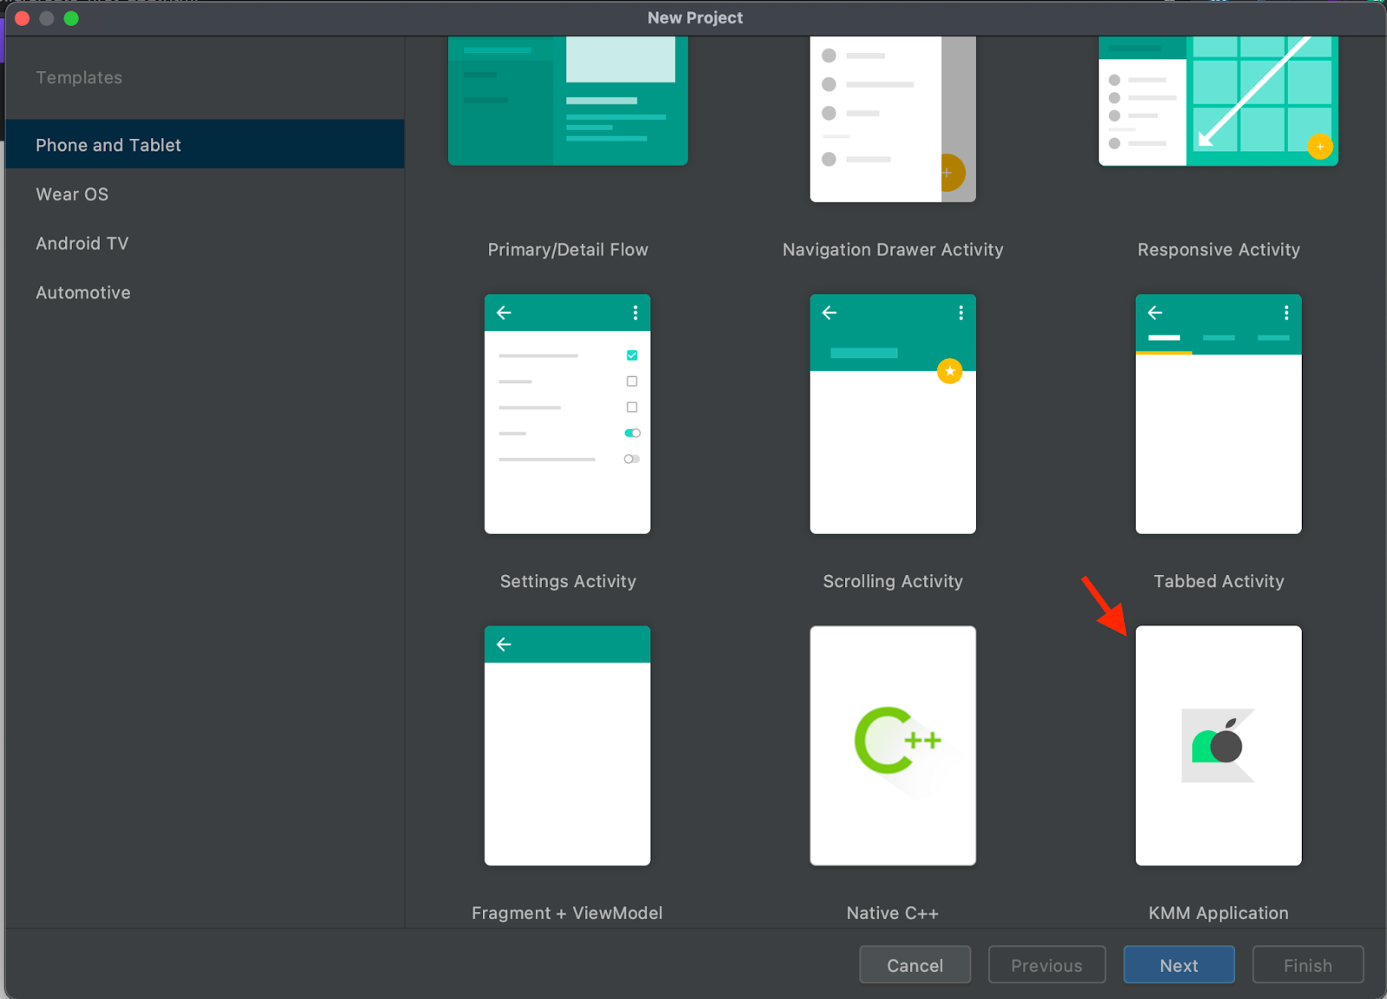Switch to the Wear OS templates category
The height and width of the screenshot is (999, 1387).
coord(205,194)
